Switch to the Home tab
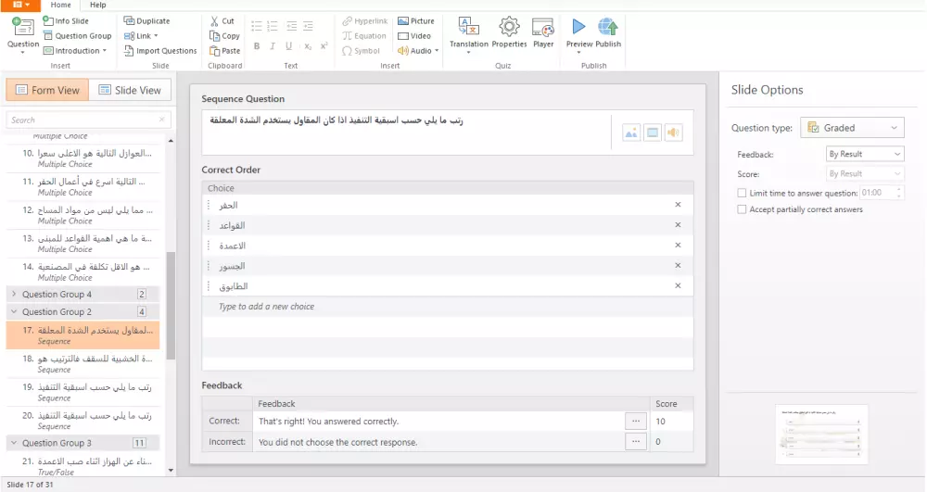This screenshot has height=492, width=927. (61, 5)
